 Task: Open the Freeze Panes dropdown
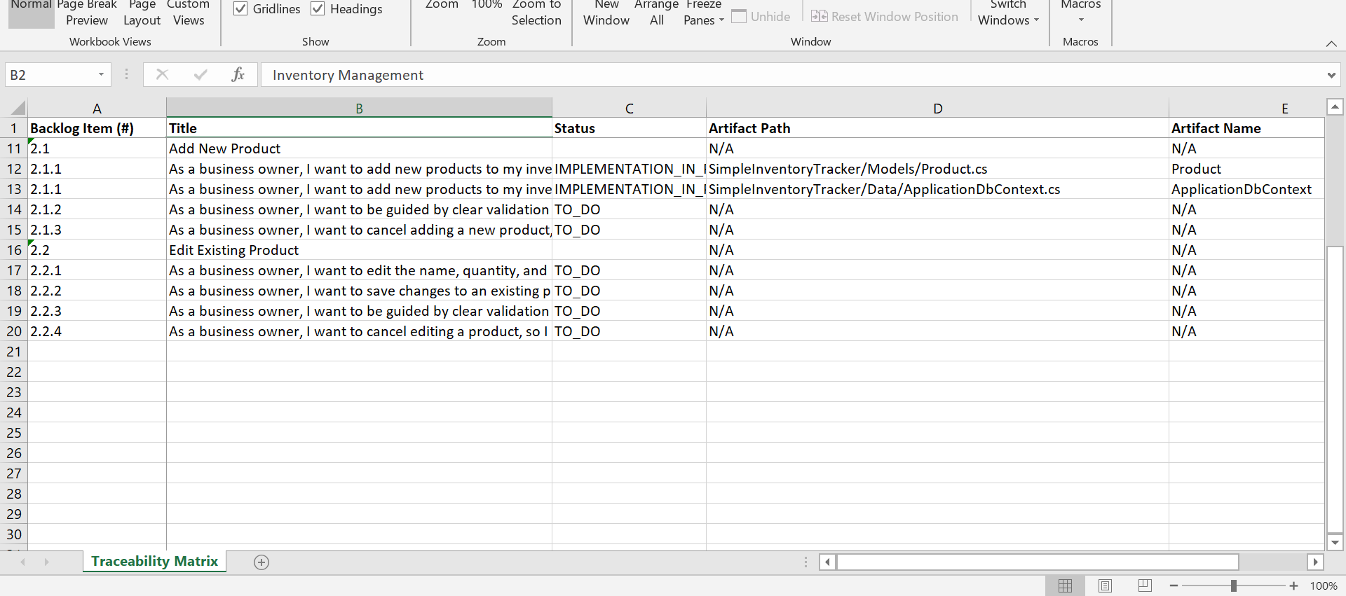[x=703, y=14]
